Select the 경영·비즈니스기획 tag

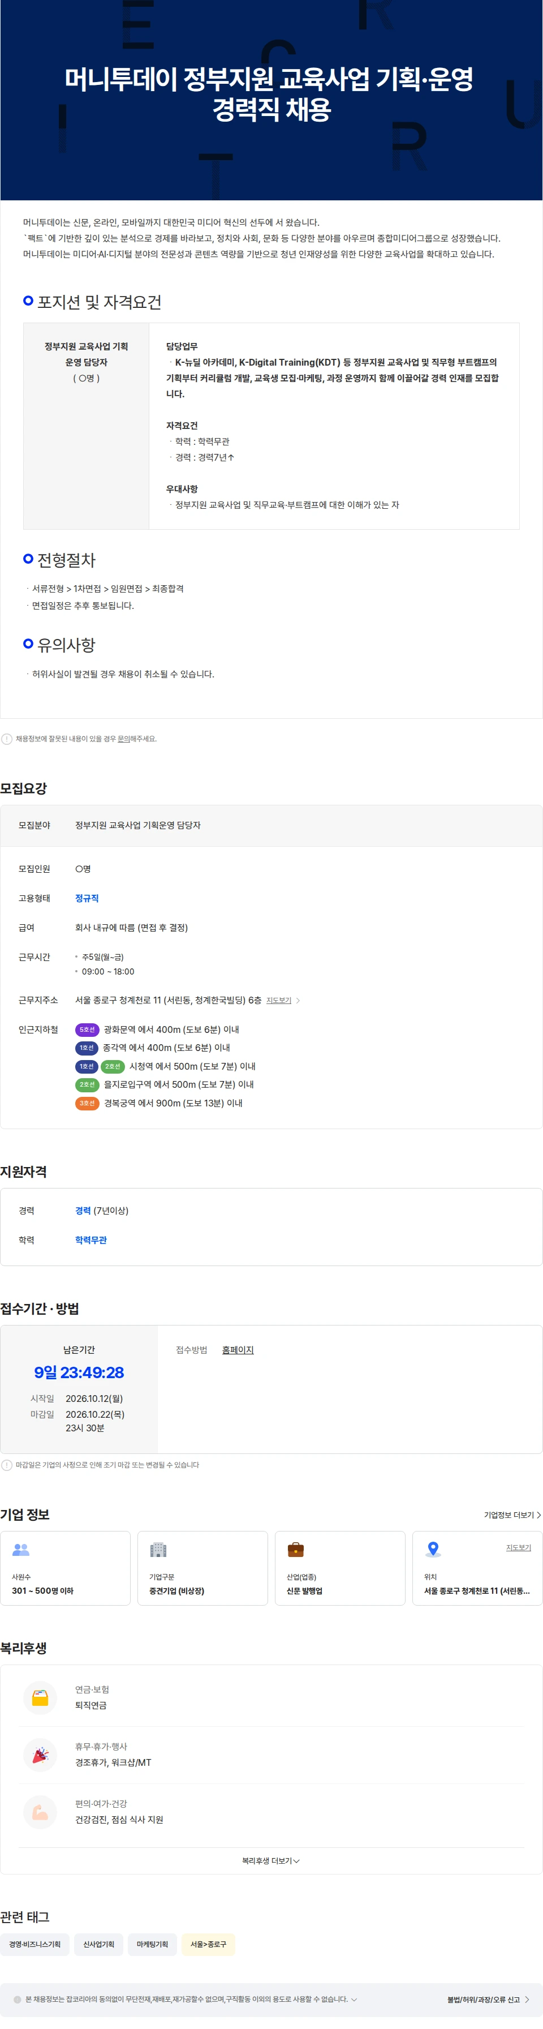point(35,1944)
